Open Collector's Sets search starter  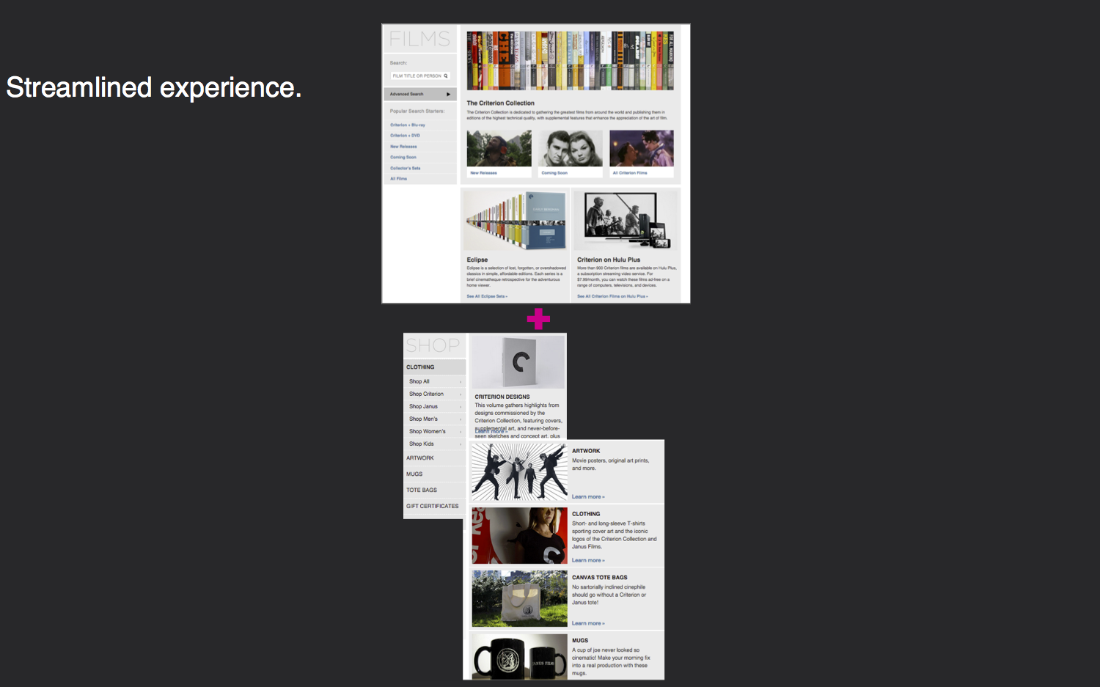(x=406, y=168)
